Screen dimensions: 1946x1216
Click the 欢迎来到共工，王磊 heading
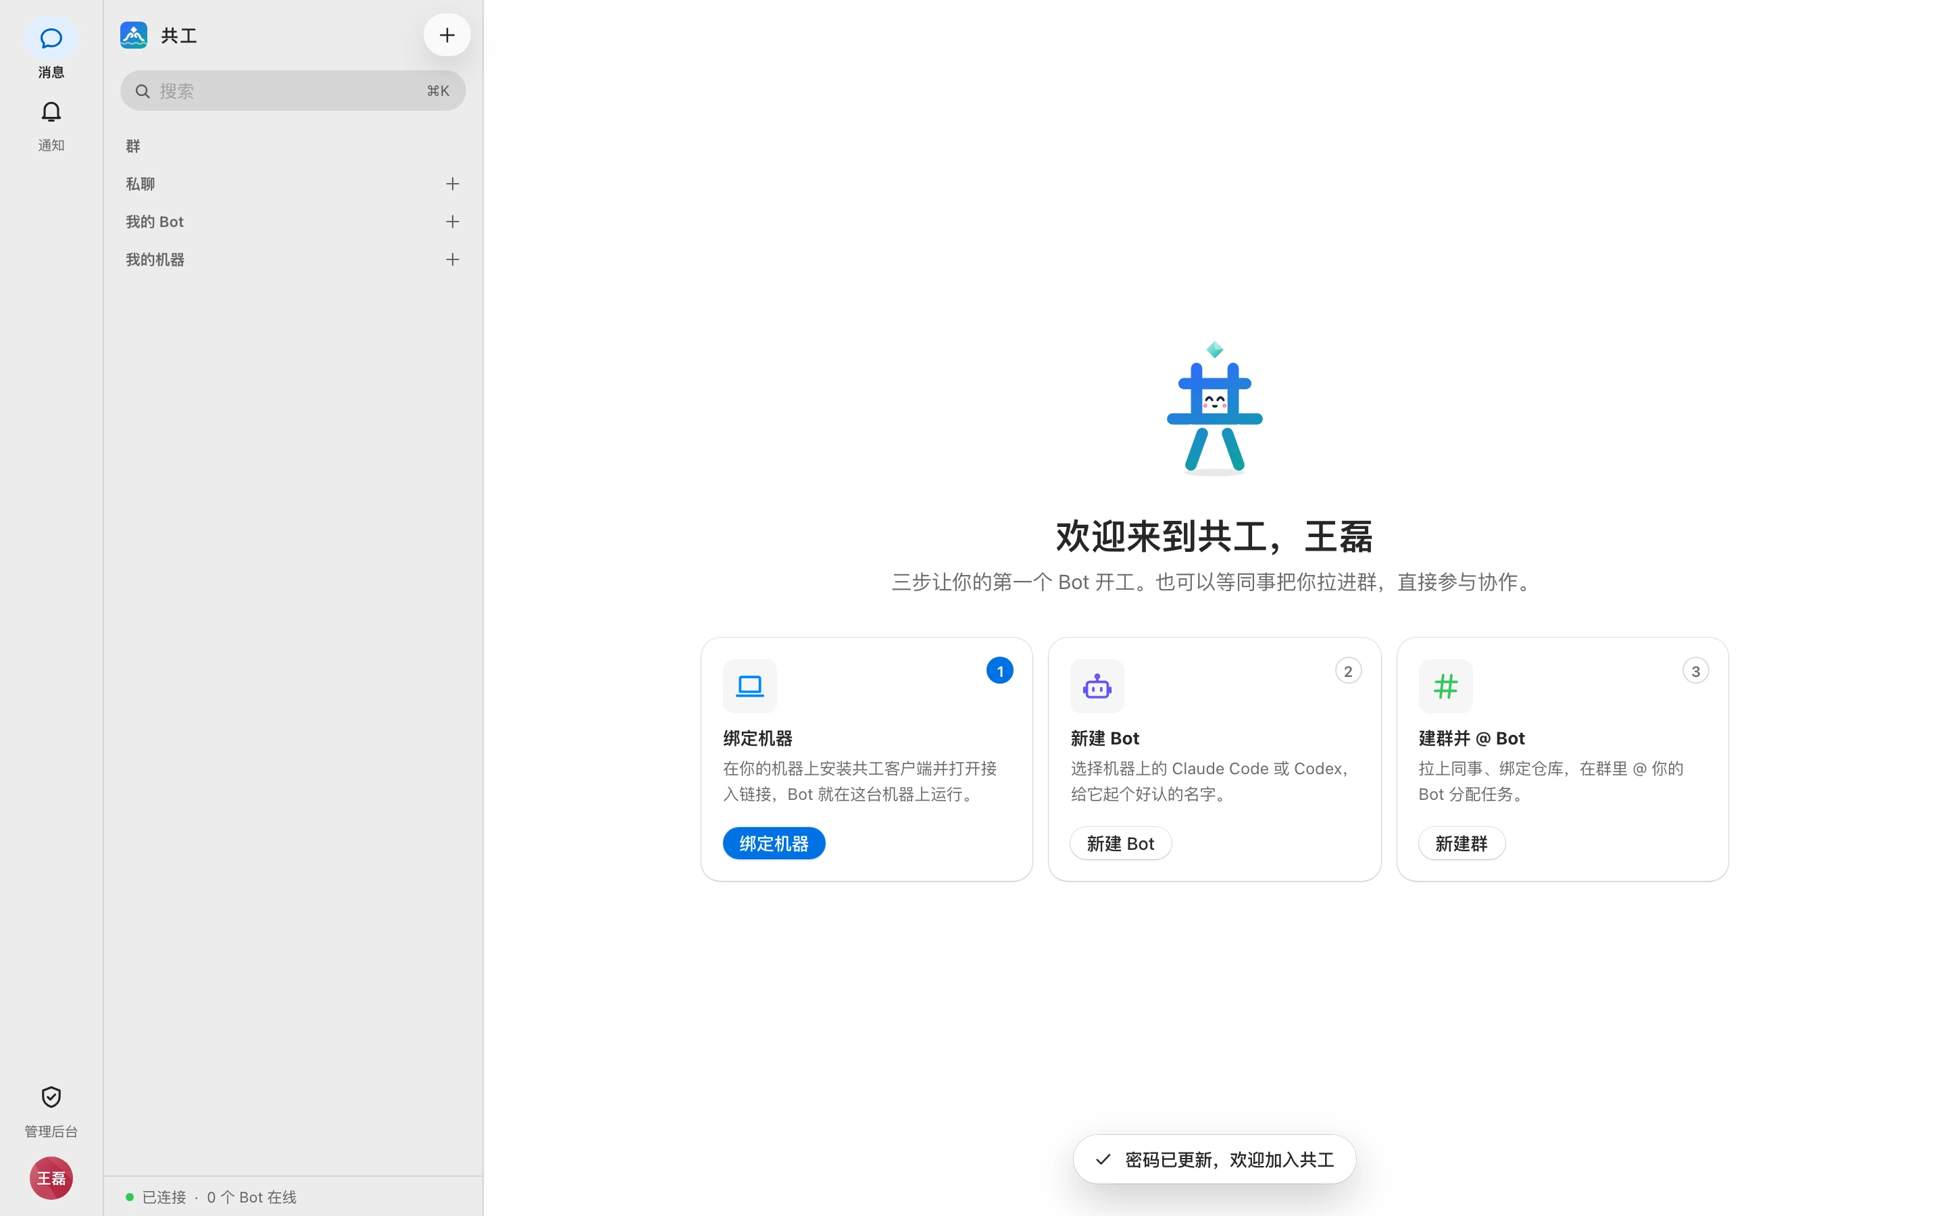[x=1214, y=536]
